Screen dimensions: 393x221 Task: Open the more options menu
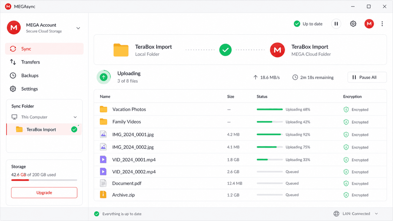(x=382, y=24)
